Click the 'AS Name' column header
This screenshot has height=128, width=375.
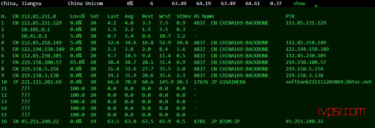(204, 16)
